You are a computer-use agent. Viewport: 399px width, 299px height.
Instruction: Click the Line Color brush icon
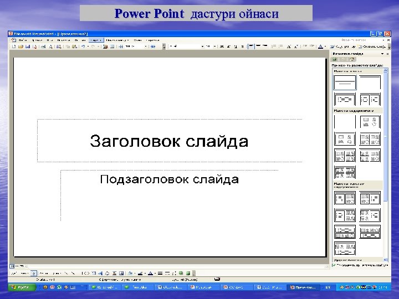point(140,274)
